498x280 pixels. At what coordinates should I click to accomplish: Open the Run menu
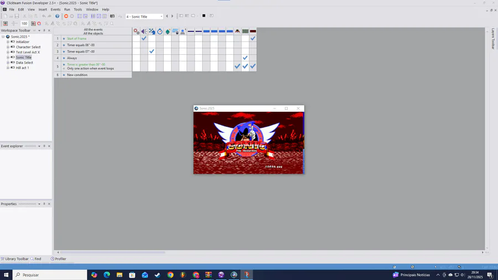(67, 9)
